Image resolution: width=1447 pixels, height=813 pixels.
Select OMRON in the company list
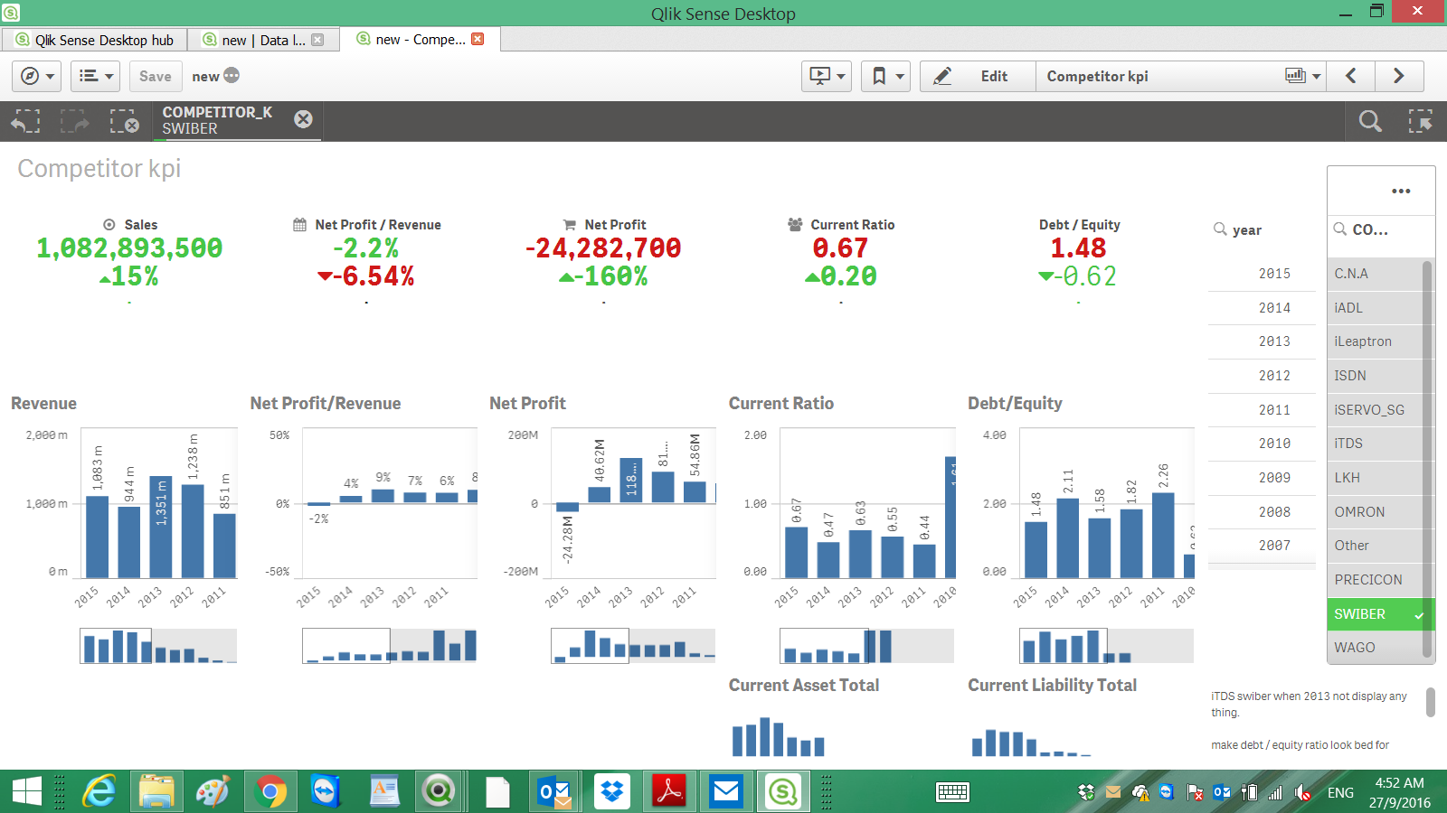click(x=1375, y=512)
